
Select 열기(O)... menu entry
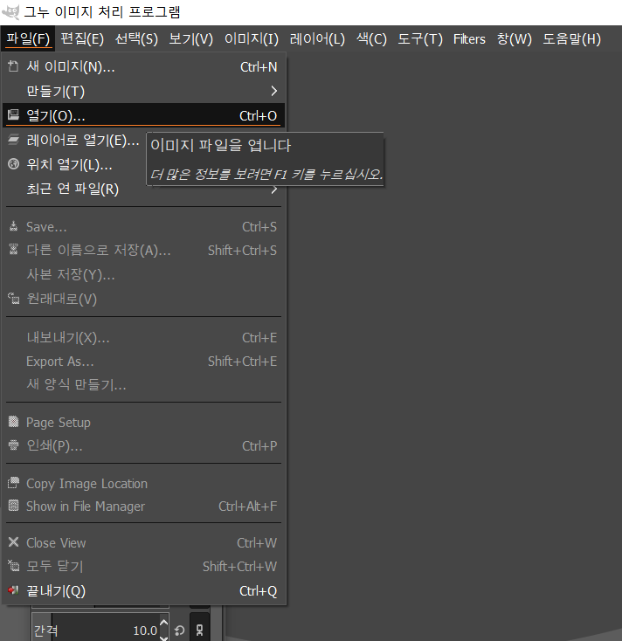coord(143,115)
